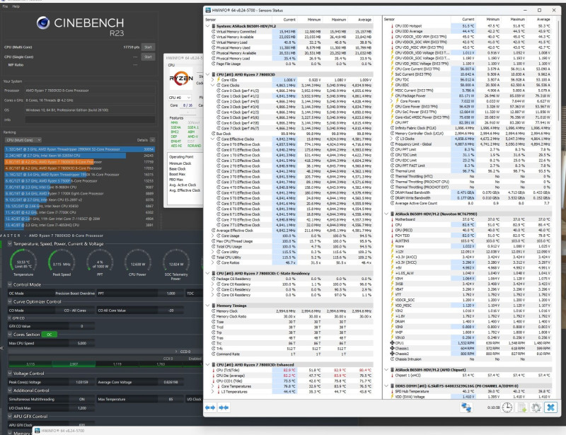Click the collapse columns arrows icon in HWiNFO
The image size is (566, 435).
click(x=224, y=407)
